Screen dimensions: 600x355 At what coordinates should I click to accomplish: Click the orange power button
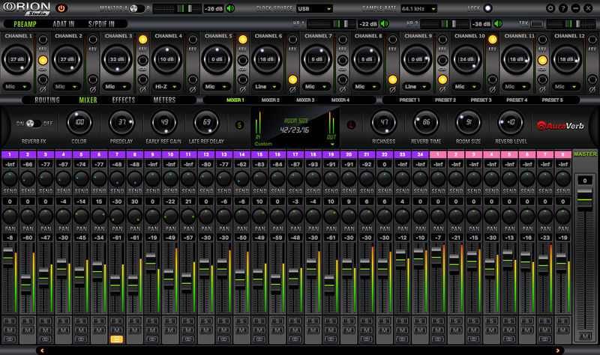pos(61,8)
